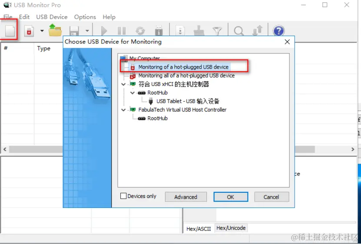
Task: Open the dropdown arrow beside hot-plug icon
Action: click(42, 31)
